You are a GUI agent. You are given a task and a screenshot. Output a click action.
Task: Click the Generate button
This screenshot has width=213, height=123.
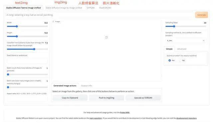pyautogui.click(x=201, y=15)
